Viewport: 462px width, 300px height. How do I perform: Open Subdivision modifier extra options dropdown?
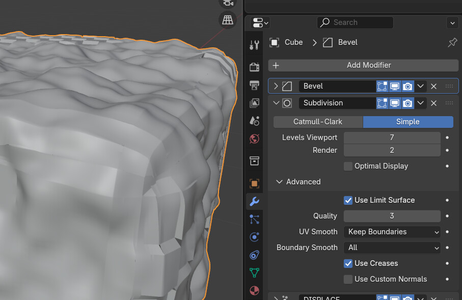[420, 103]
